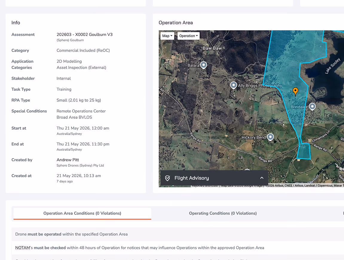
Task: Select the end time Thu 21 May 2026, 11:30 pm
Action: point(83,144)
